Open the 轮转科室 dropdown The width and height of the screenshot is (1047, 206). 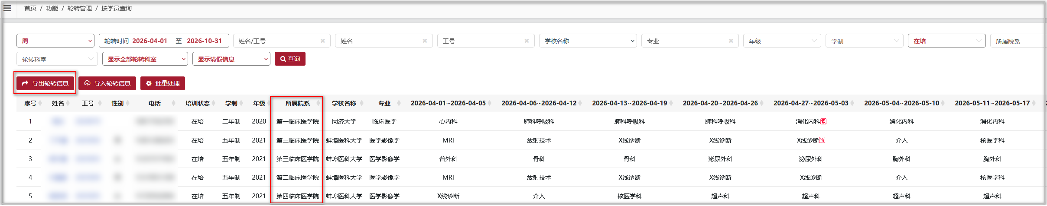pyautogui.click(x=57, y=59)
